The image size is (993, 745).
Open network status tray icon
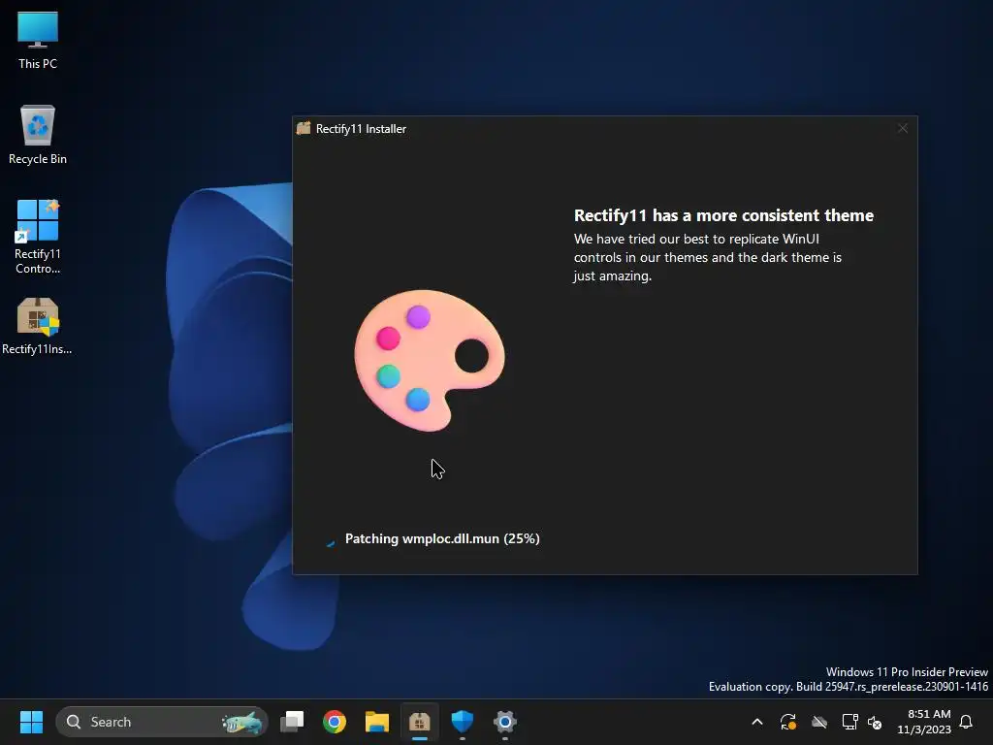click(849, 722)
